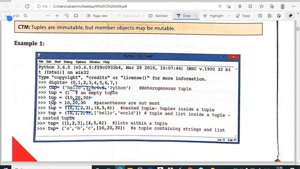Click Save as icon in PDF toolbar
300x169 pixels.
click(279, 15)
